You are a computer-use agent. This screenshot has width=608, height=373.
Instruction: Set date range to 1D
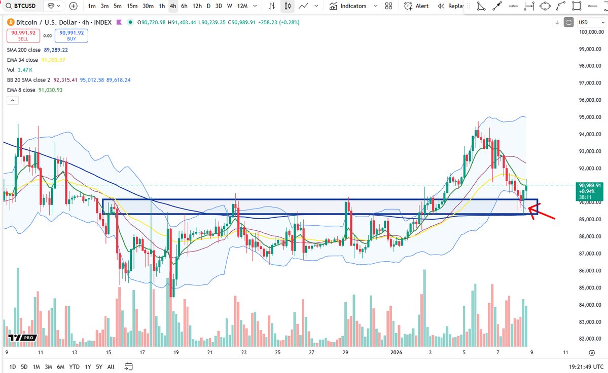point(12,366)
